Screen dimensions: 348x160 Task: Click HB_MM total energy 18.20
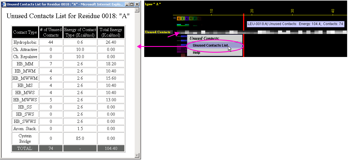pyautogui.click(x=111, y=64)
